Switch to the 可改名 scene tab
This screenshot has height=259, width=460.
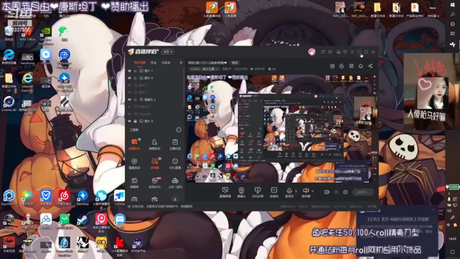[166, 63]
